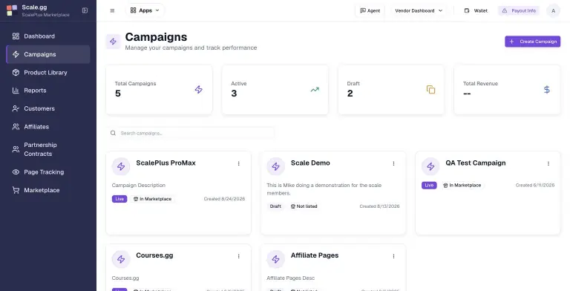Click the Campaign Description text
The width and height of the screenshot is (570, 291).
[139, 185]
